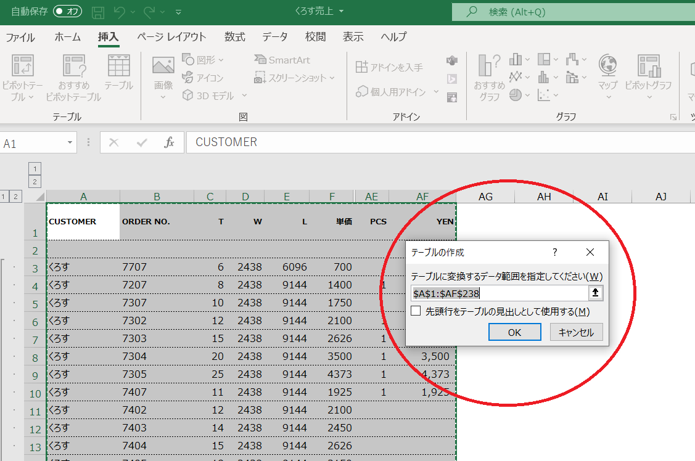Click the SmartArt button
695x461 pixels.
pyautogui.click(x=282, y=60)
